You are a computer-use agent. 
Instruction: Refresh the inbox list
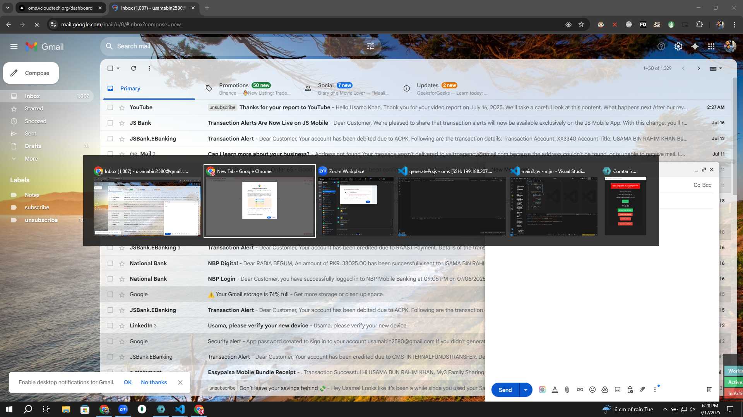click(134, 68)
